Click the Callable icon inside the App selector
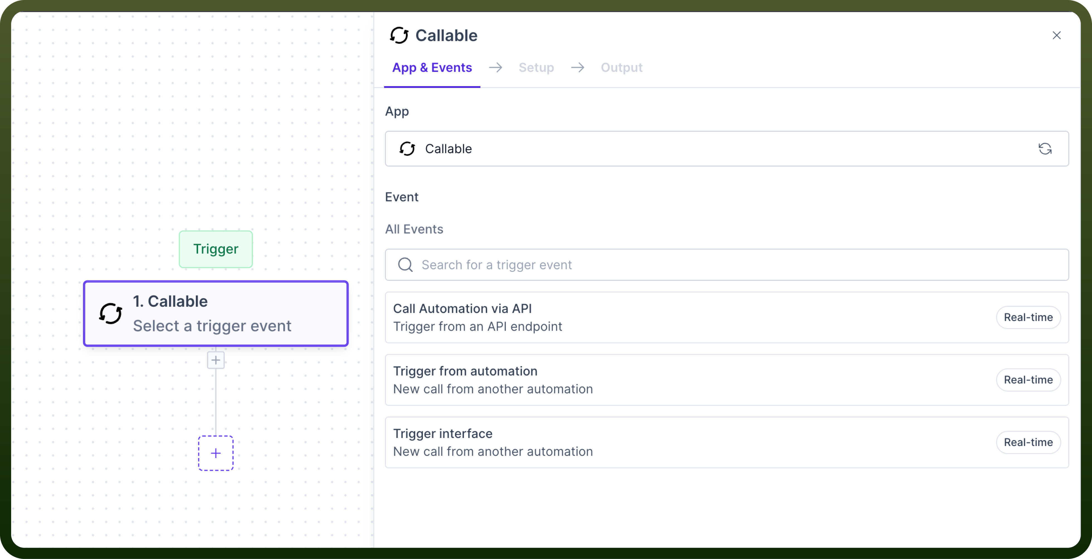Image resolution: width=1092 pixels, height=559 pixels. (407, 148)
